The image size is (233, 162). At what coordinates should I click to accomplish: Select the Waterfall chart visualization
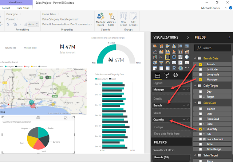[155, 57]
